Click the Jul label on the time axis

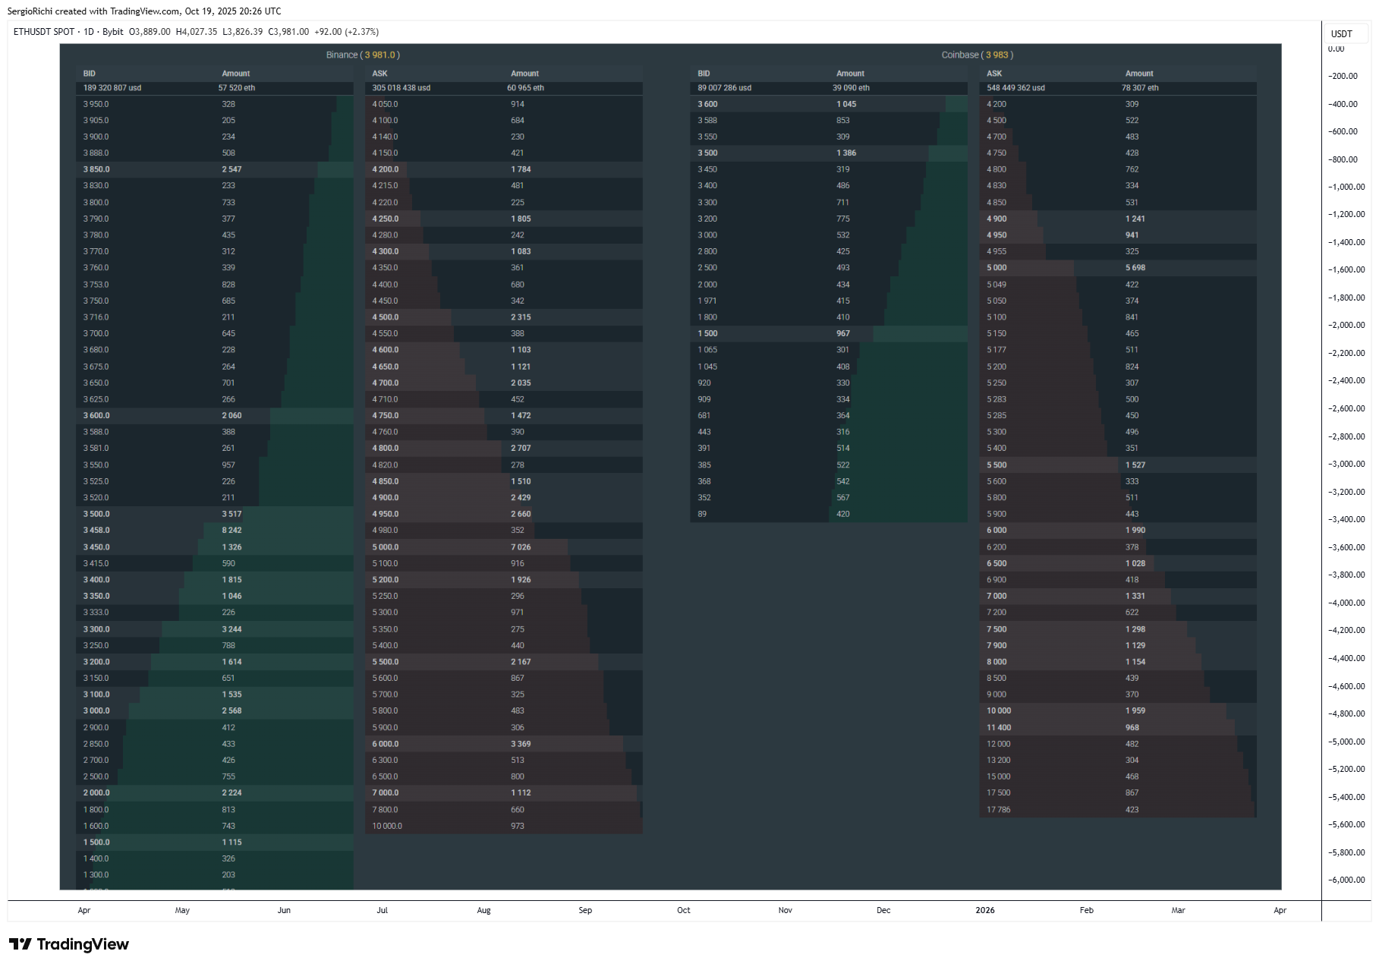point(383,910)
